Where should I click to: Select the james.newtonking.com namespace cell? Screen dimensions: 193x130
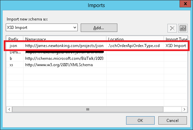click(x=65, y=46)
